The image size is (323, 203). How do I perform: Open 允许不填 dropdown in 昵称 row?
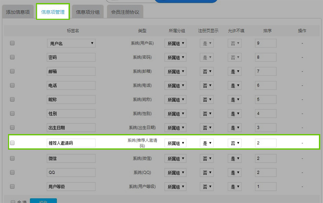[x=235, y=99]
